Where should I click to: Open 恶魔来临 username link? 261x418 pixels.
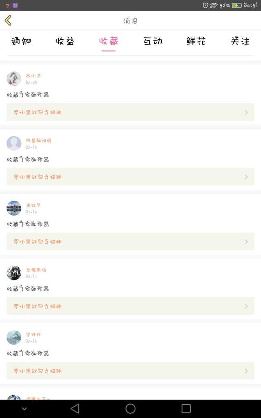(x=36, y=270)
